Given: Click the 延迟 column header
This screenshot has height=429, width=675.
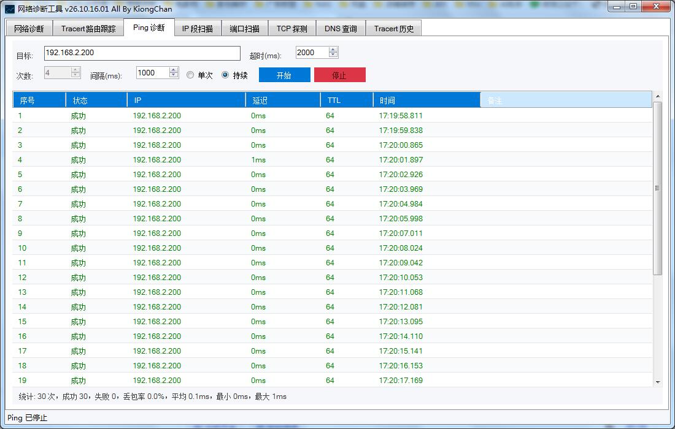Looking at the screenshot, I should [x=283, y=100].
